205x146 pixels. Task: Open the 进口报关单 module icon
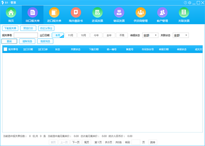[54, 13]
